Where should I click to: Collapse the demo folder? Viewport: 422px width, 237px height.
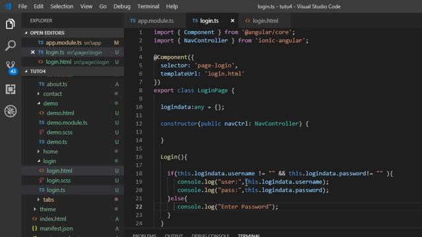point(38,103)
